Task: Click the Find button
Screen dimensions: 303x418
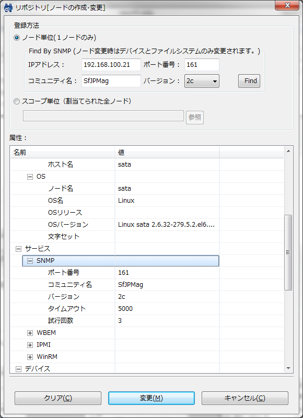Action: click(x=249, y=81)
